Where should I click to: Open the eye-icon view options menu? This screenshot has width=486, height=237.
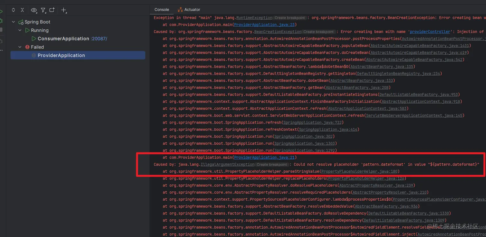click(34, 10)
